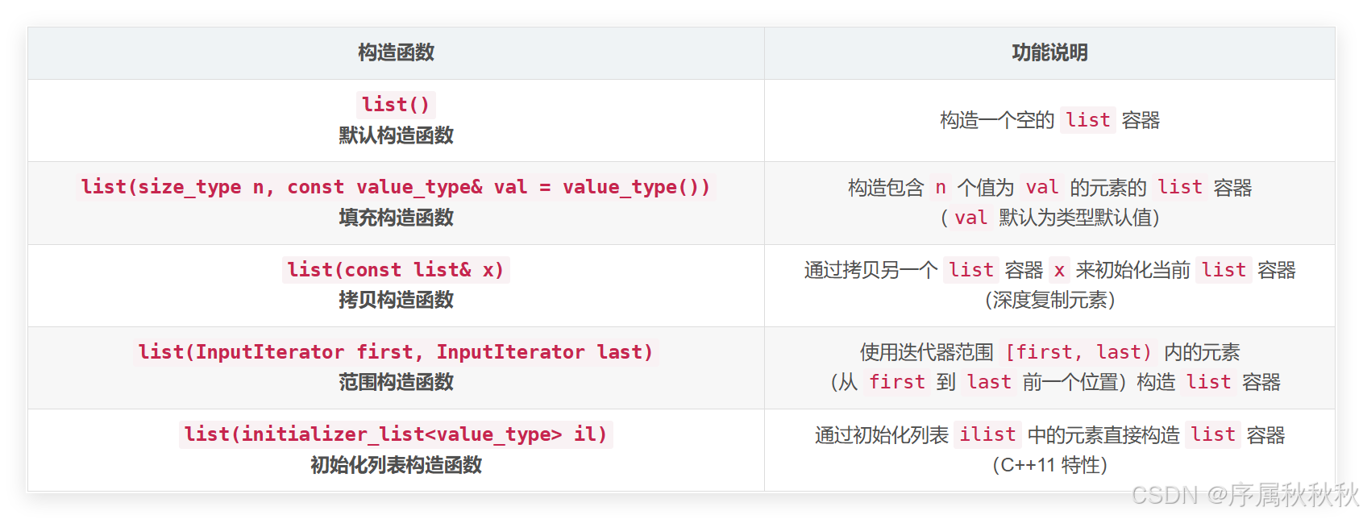
Task: Click the 范围构造函数 label
Action: 396,382
